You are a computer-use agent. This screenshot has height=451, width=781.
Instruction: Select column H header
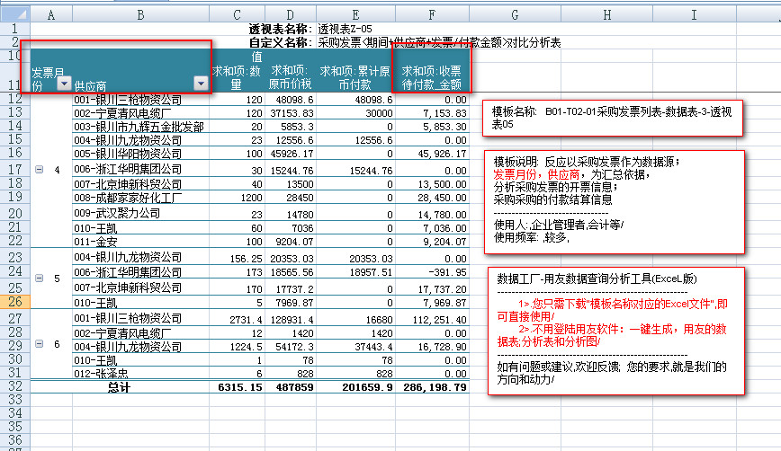pyautogui.click(x=608, y=15)
